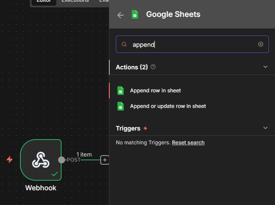
Task: Collapse the Triggers section chevron
Action: click(x=265, y=128)
